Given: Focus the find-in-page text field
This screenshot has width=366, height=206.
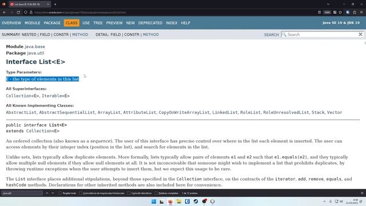Looking at the screenshot, I should point(22,193).
